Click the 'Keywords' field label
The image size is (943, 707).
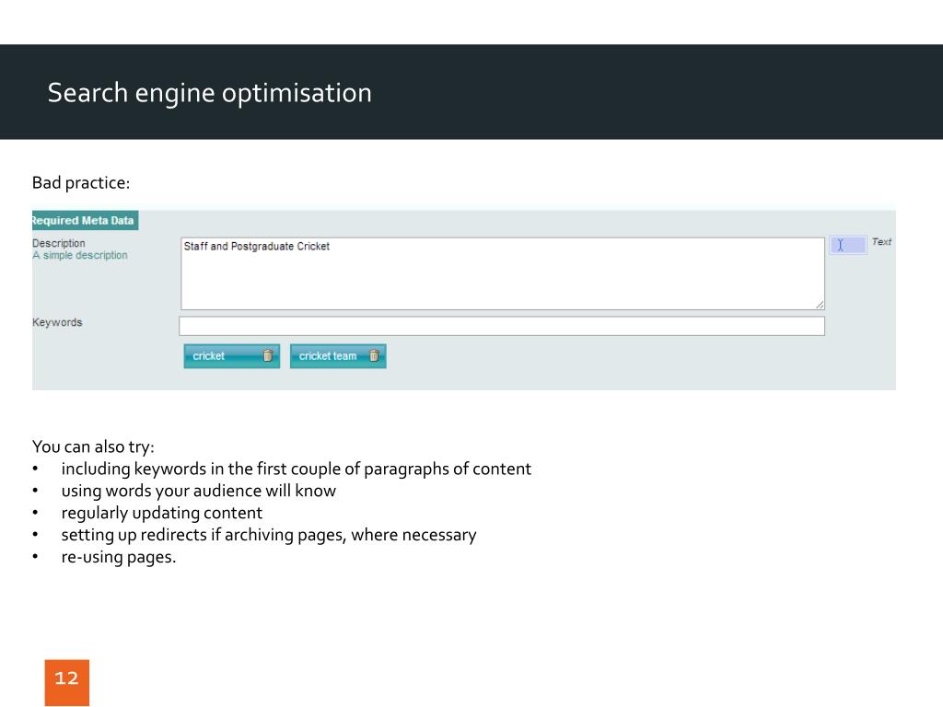tap(57, 322)
